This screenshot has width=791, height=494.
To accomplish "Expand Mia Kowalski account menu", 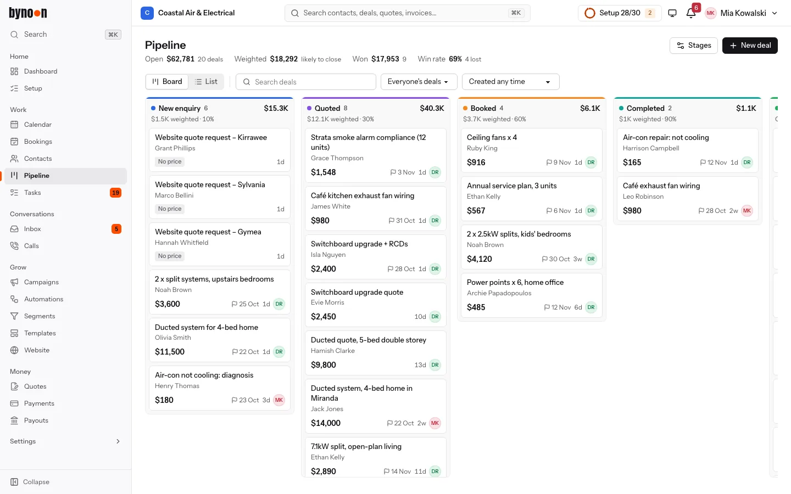I will pos(741,13).
